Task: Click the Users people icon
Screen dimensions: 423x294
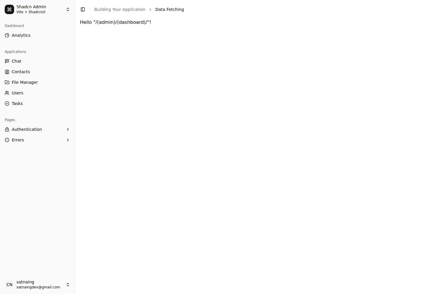Action: (x=7, y=93)
